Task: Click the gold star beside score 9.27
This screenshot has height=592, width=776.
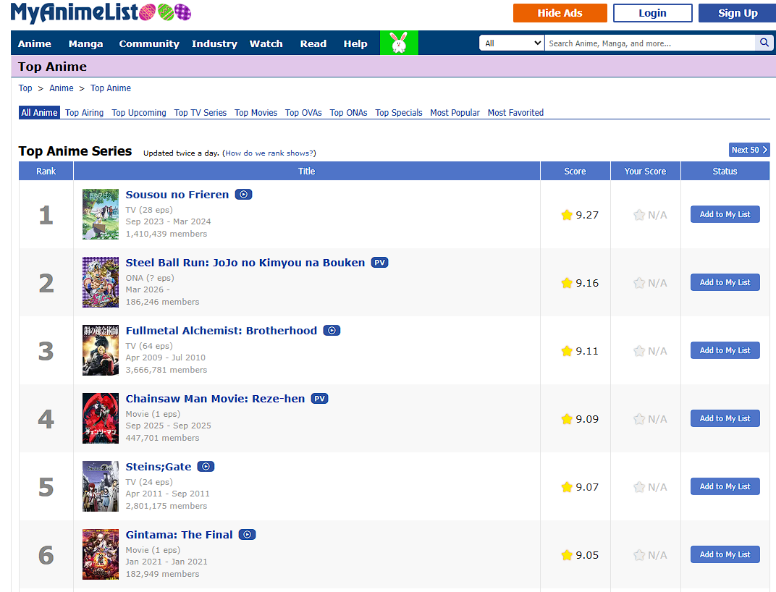Action: click(567, 215)
